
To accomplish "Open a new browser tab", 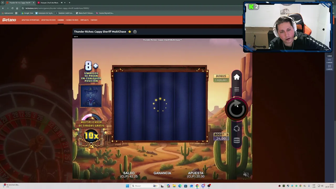I will [69, 3].
